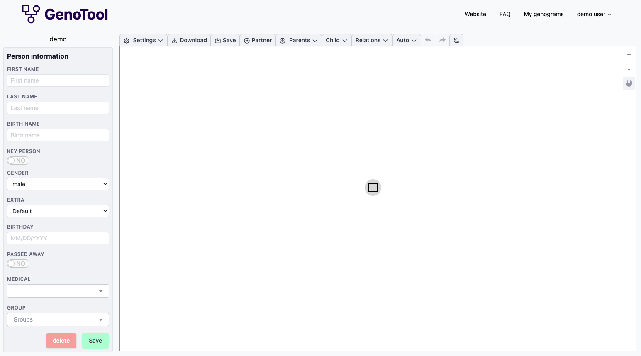This screenshot has height=356, width=641.
Task: Open the GENDER dropdown
Action: (x=58, y=184)
